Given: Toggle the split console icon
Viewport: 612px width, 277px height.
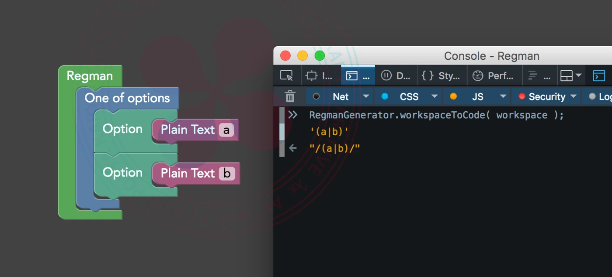Looking at the screenshot, I should pyautogui.click(x=598, y=76).
